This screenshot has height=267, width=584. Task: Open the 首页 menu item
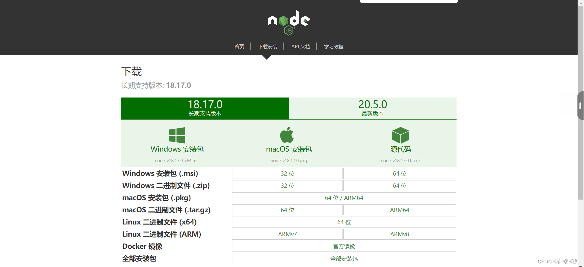point(239,46)
